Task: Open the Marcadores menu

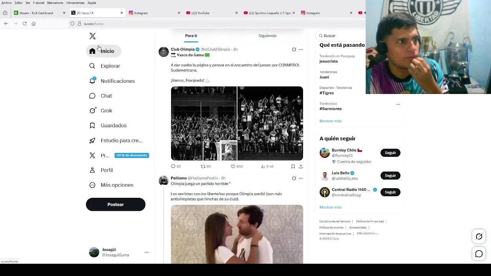Action: 55,3
